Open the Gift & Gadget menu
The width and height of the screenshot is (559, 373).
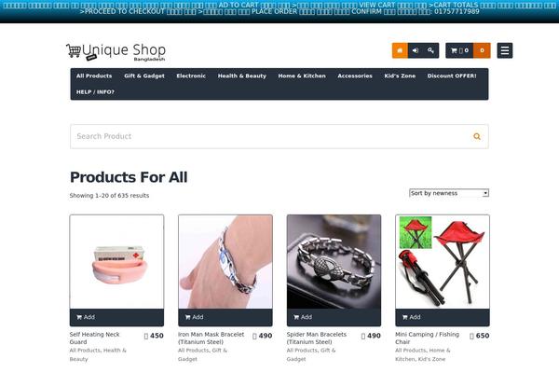[144, 76]
